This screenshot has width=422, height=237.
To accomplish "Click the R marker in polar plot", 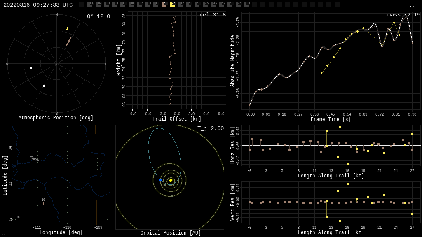I will click(44, 86).
